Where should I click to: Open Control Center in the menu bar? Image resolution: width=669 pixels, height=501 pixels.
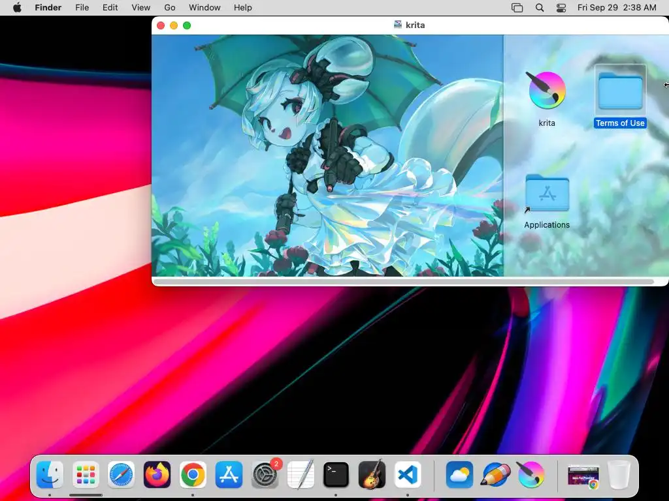coord(561,8)
